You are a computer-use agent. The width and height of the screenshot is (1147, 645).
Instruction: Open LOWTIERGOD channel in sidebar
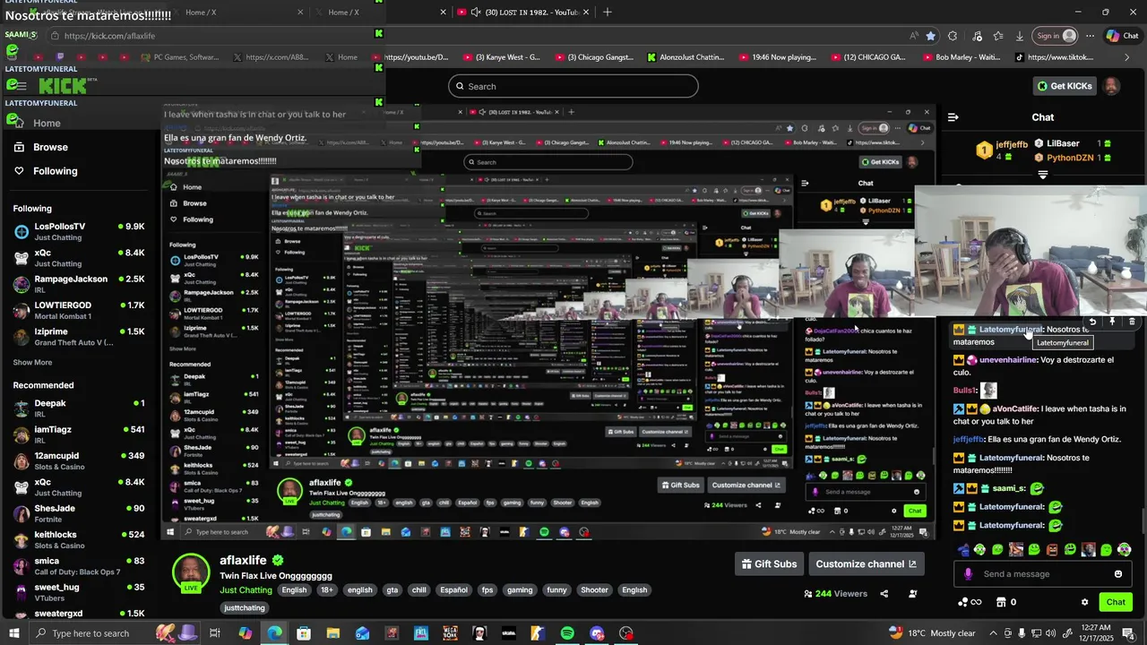click(79, 310)
